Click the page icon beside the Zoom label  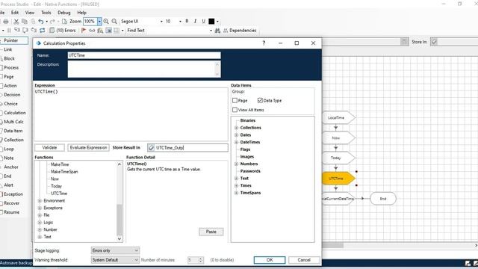pos(65,22)
